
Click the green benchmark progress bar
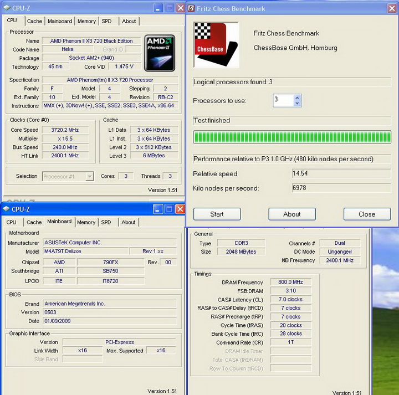coord(292,137)
